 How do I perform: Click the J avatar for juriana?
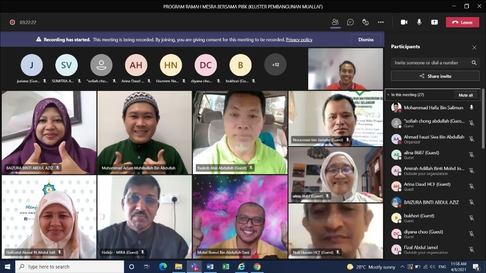[x=31, y=65]
